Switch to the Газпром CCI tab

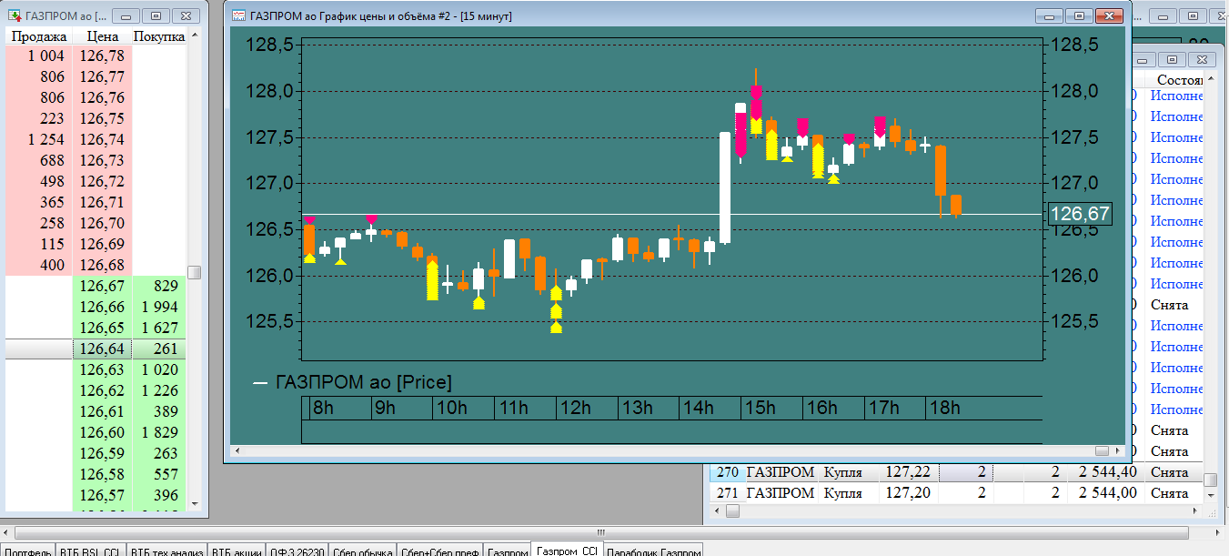pos(567,550)
